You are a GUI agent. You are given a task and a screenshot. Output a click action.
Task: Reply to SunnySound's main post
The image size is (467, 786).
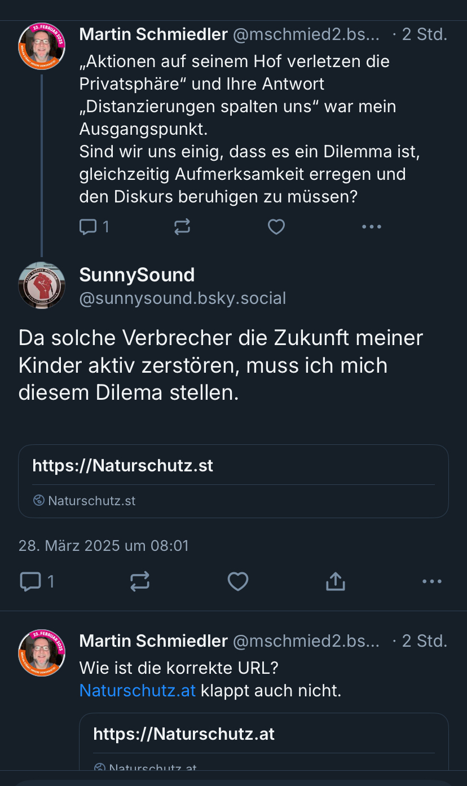pos(30,581)
